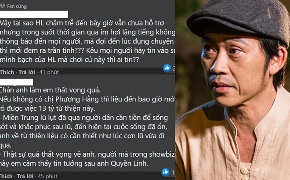Screen dimensions: 290x180
Task: Click the blue like icon on the second comment
Action: (x=166, y=172)
